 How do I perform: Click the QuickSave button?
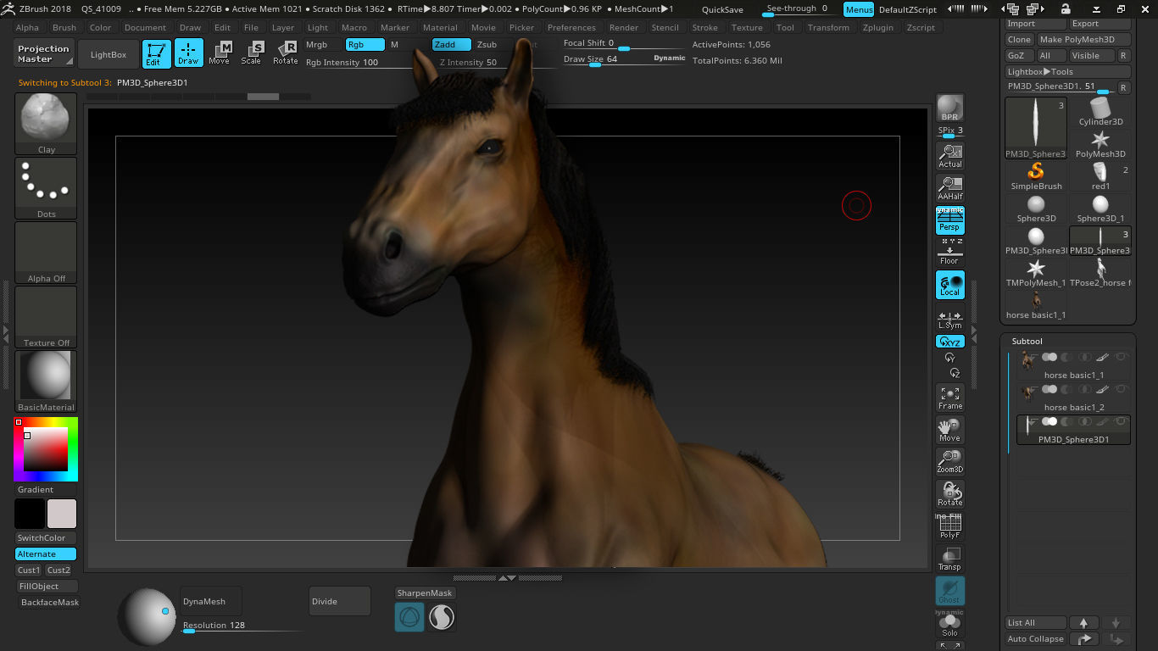tap(723, 9)
